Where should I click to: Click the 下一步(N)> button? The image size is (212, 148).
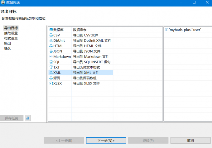pos(106,141)
